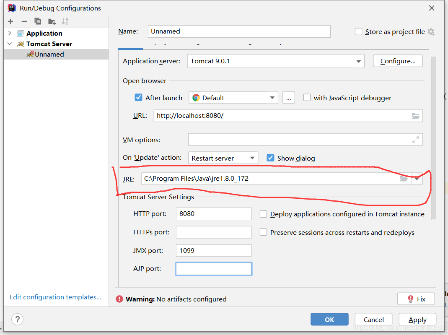The width and height of the screenshot is (448, 335).
Task: Click browser ellipsis button
Action: tap(289, 98)
